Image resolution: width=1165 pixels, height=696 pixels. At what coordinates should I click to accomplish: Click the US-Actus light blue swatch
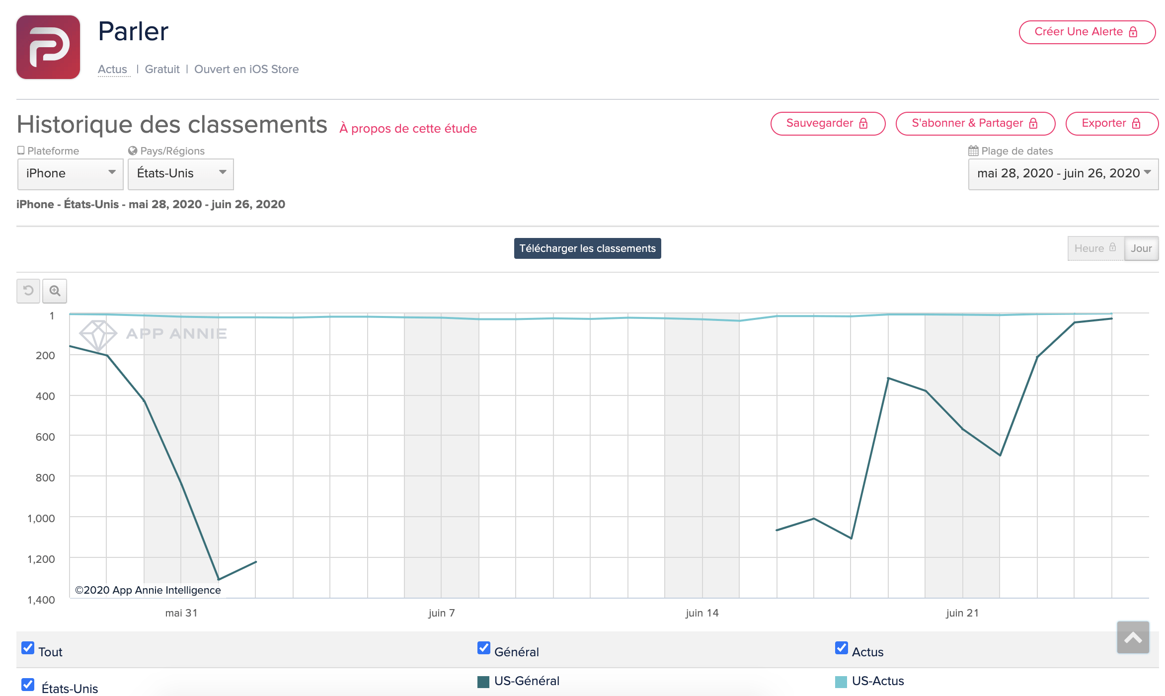(x=841, y=682)
